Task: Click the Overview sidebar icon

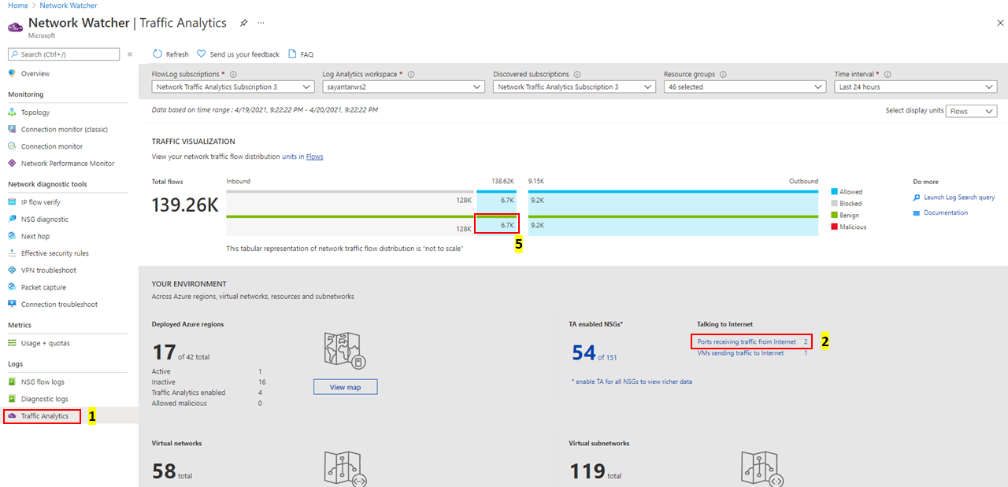Action: pyautogui.click(x=12, y=73)
